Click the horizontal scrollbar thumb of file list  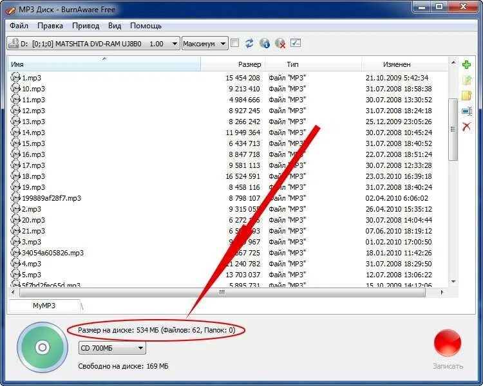222,292
